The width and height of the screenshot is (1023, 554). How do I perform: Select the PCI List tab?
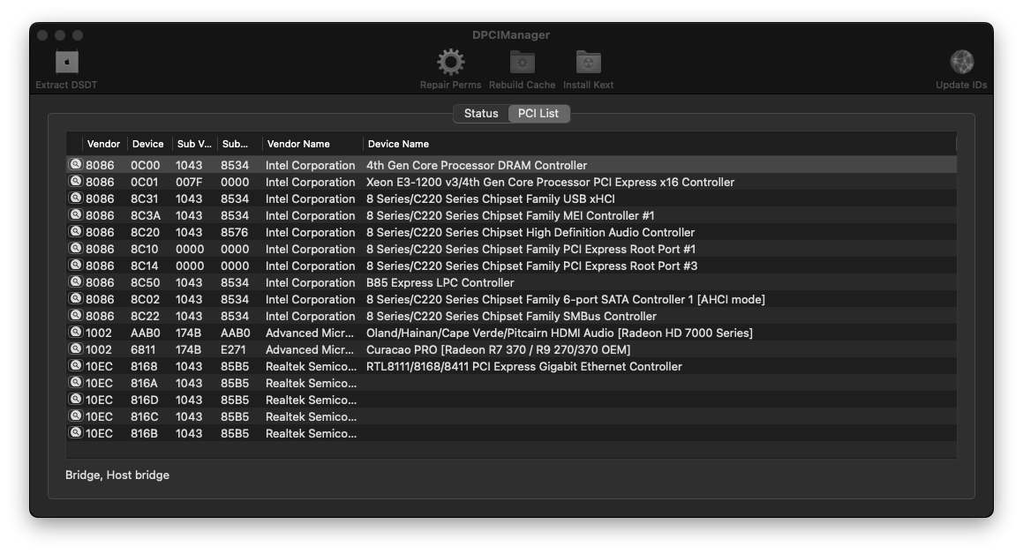[x=538, y=114]
